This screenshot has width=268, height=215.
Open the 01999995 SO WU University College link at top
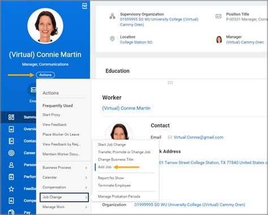coord(159,22)
